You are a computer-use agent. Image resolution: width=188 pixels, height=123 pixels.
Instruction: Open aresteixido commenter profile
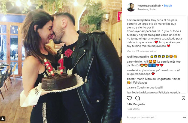click(x=134, y=70)
